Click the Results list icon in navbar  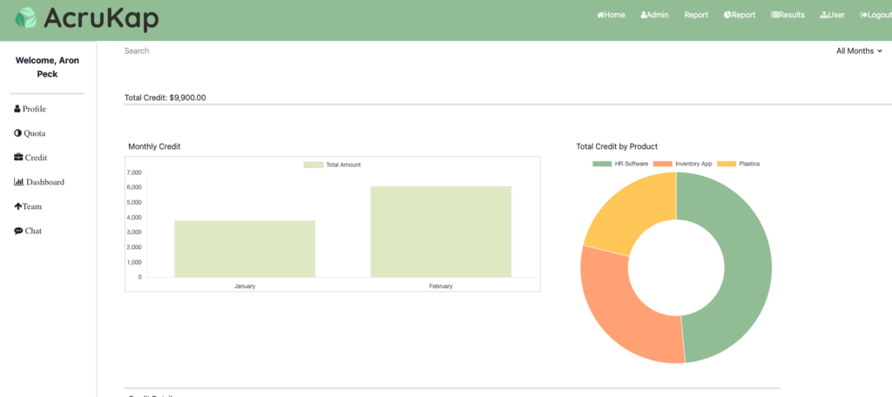point(775,15)
